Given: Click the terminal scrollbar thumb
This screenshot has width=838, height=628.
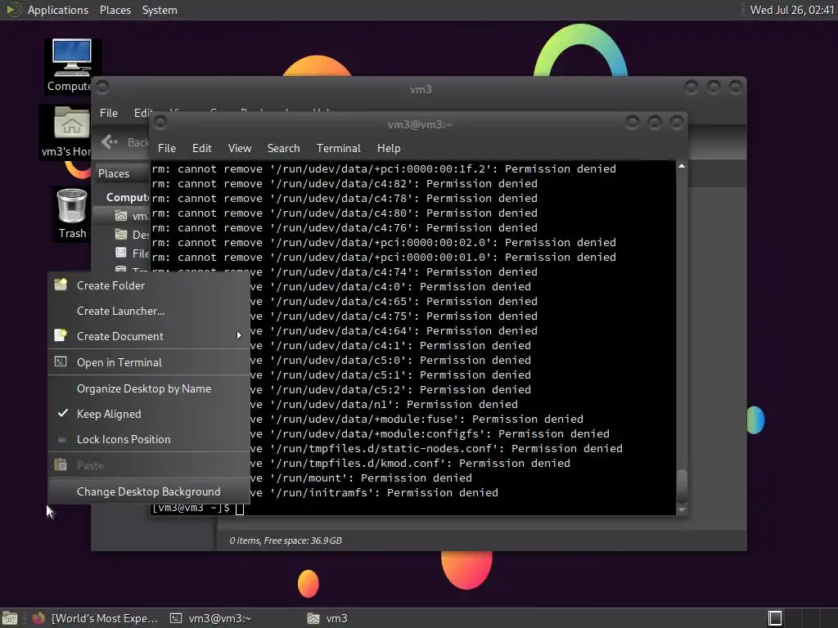Looking at the screenshot, I should pos(682,486).
